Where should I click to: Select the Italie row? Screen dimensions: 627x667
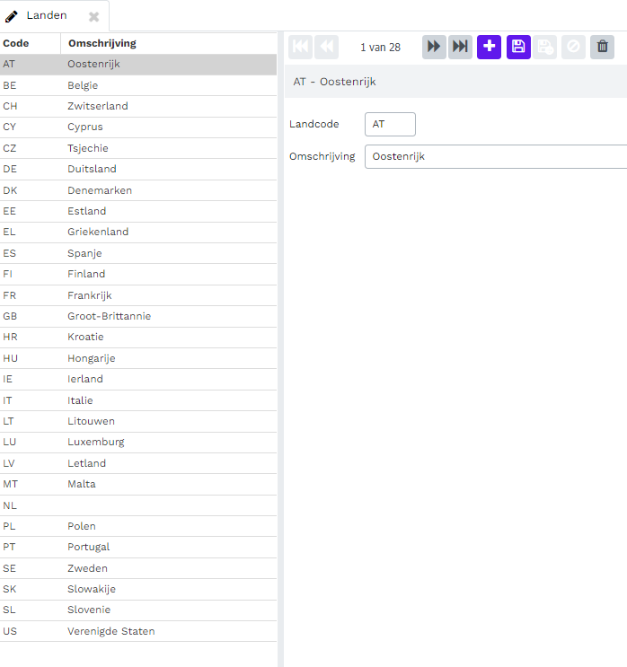138,400
